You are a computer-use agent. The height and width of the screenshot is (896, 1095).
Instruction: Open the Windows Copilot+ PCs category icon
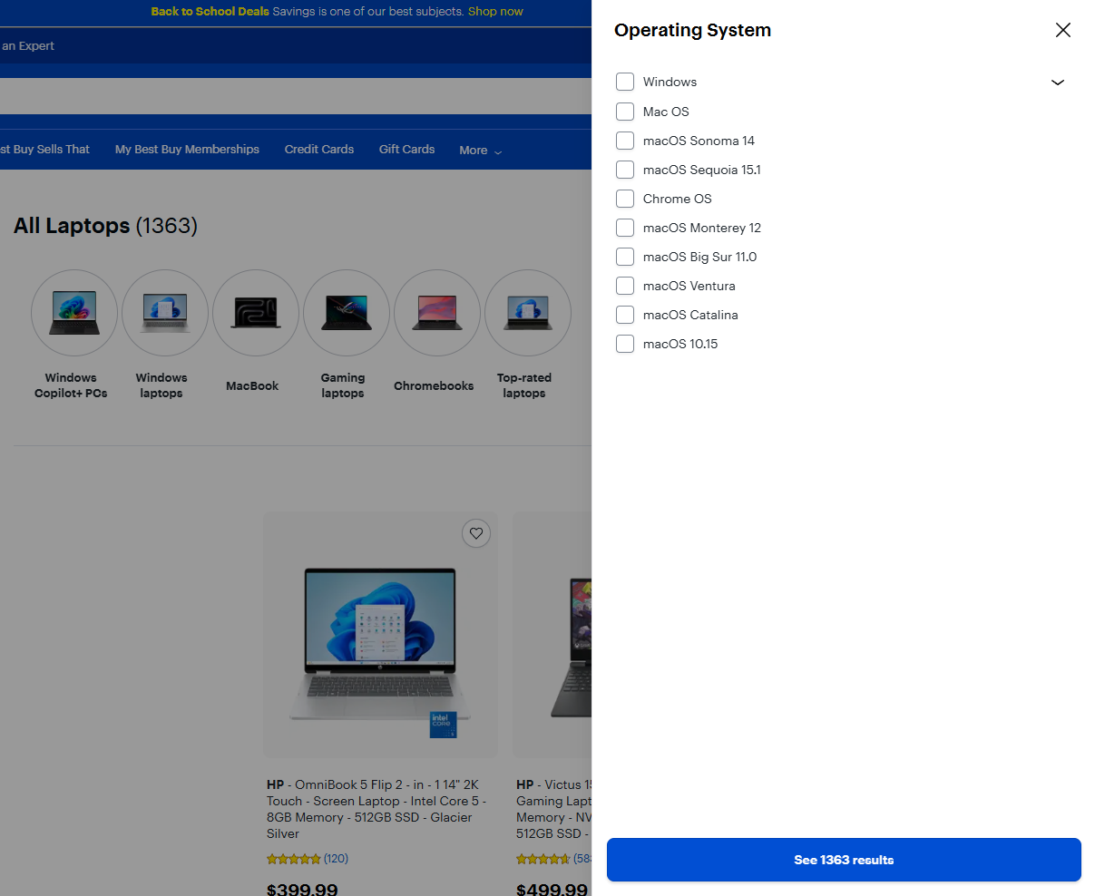[x=74, y=313]
